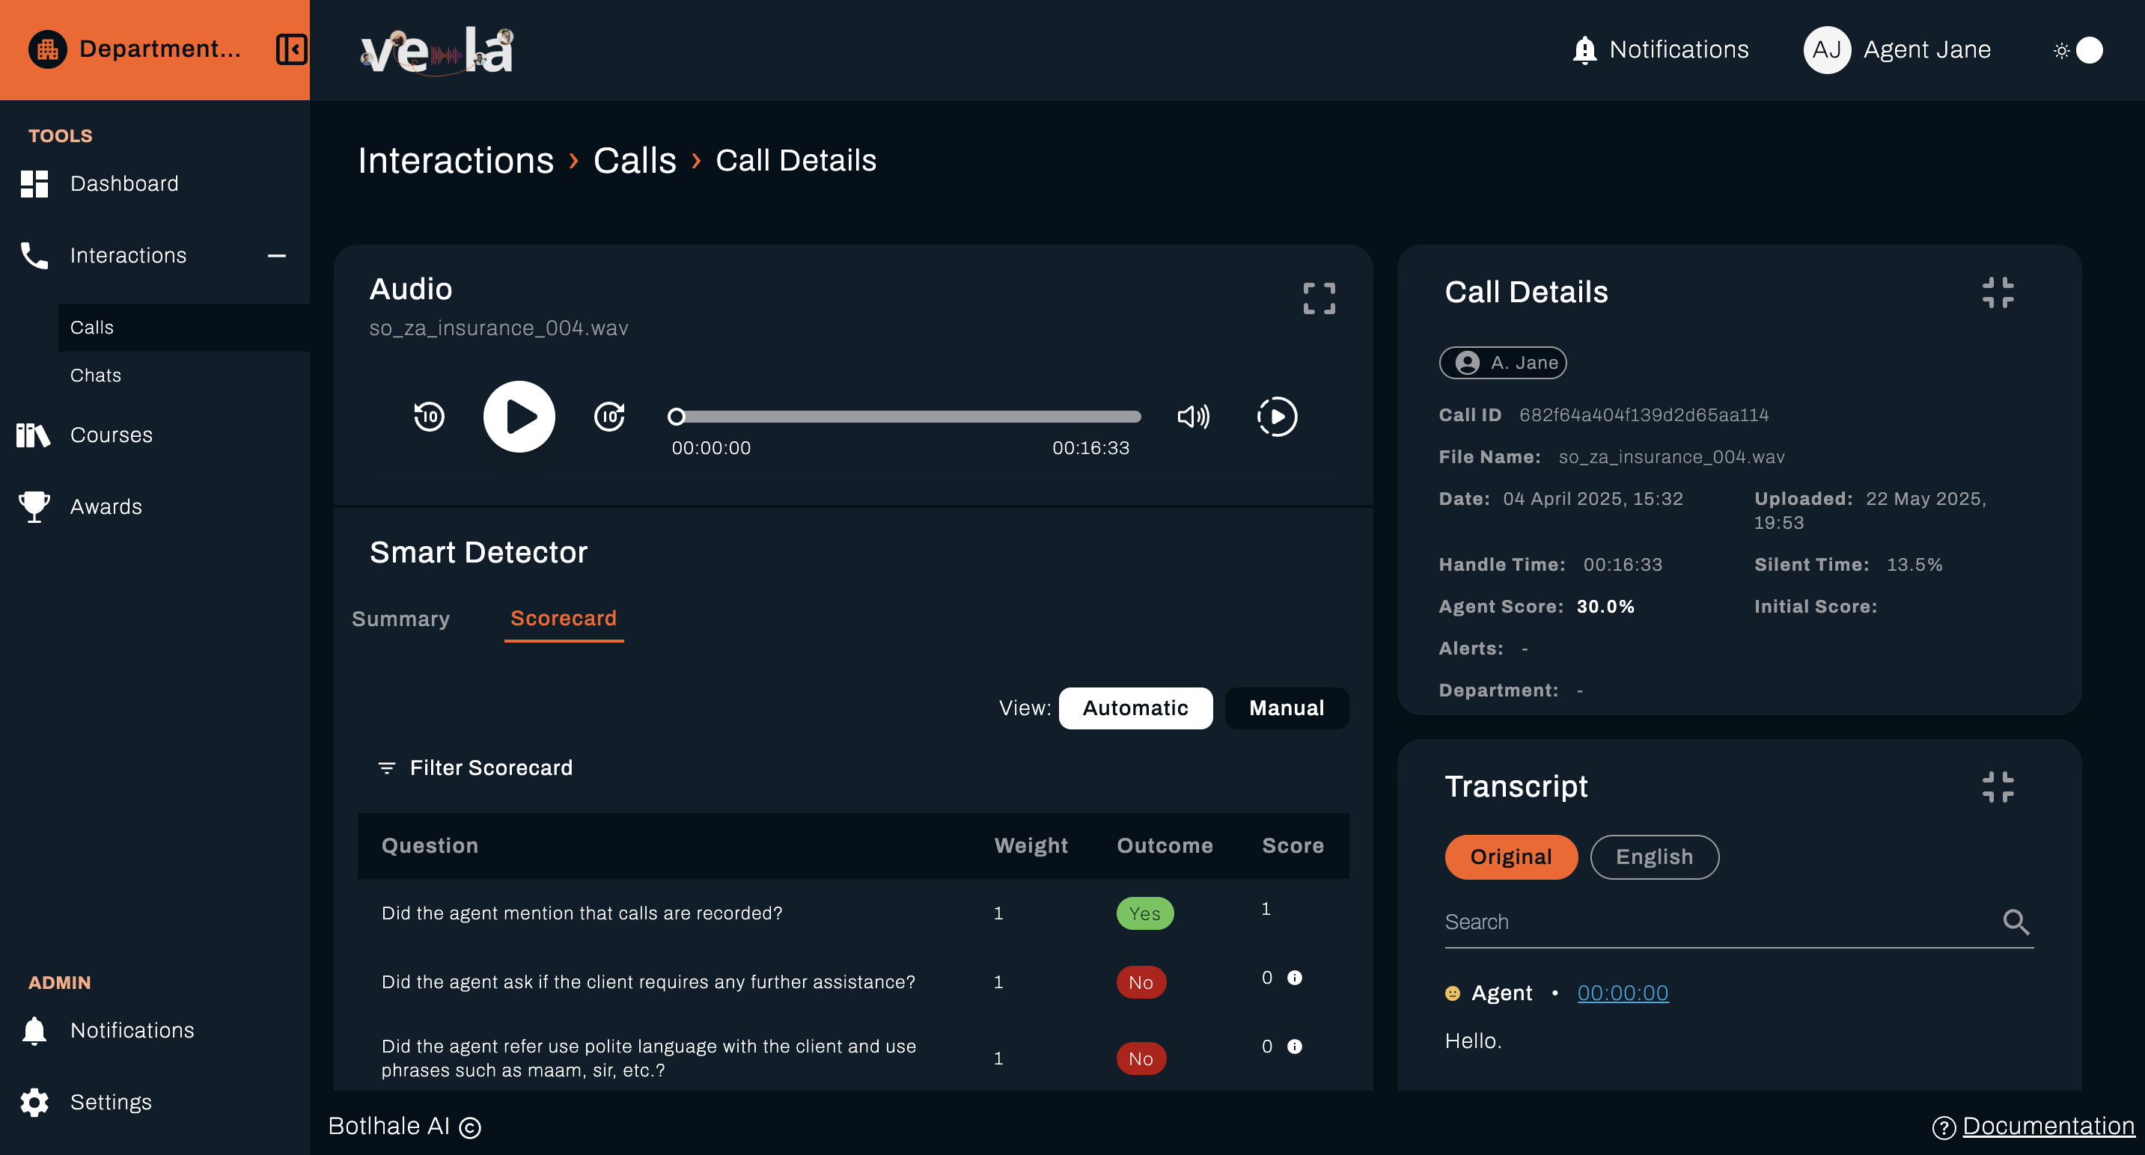2145x1155 pixels.
Task: Skip audio forward 10 seconds
Action: click(x=609, y=416)
